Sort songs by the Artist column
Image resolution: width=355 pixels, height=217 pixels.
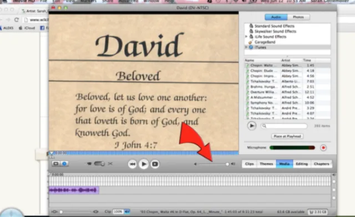tap(292, 60)
